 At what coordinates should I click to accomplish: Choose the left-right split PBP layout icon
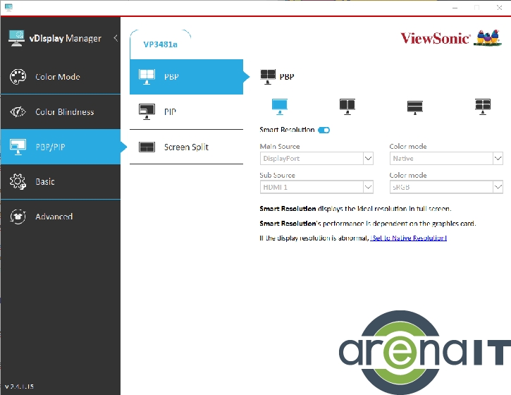[347, 106]
